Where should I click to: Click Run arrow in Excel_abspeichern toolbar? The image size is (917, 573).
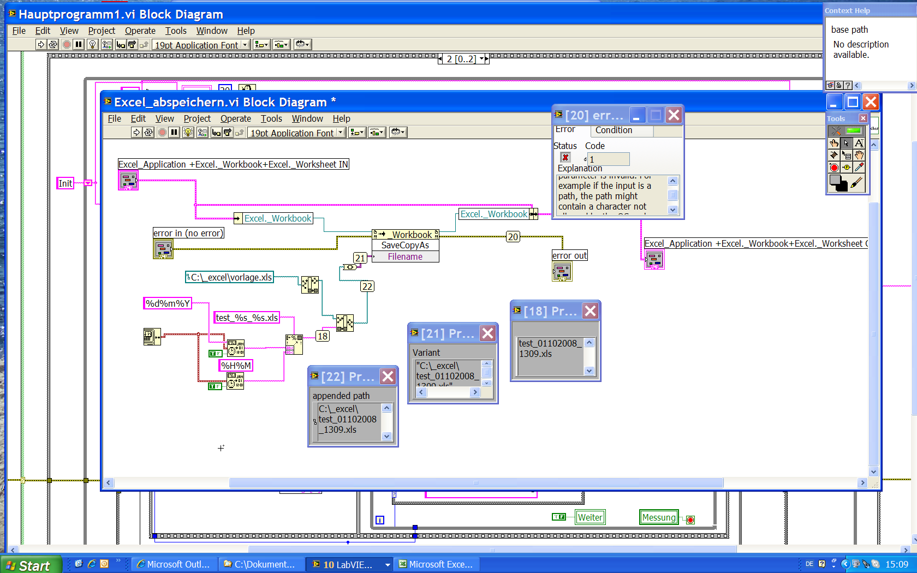click(136, 132)
